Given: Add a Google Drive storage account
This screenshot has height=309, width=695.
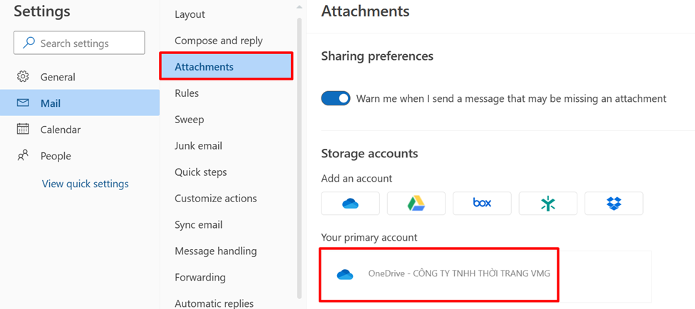Looking at the screenshot, I should click(x=416, y=203).
